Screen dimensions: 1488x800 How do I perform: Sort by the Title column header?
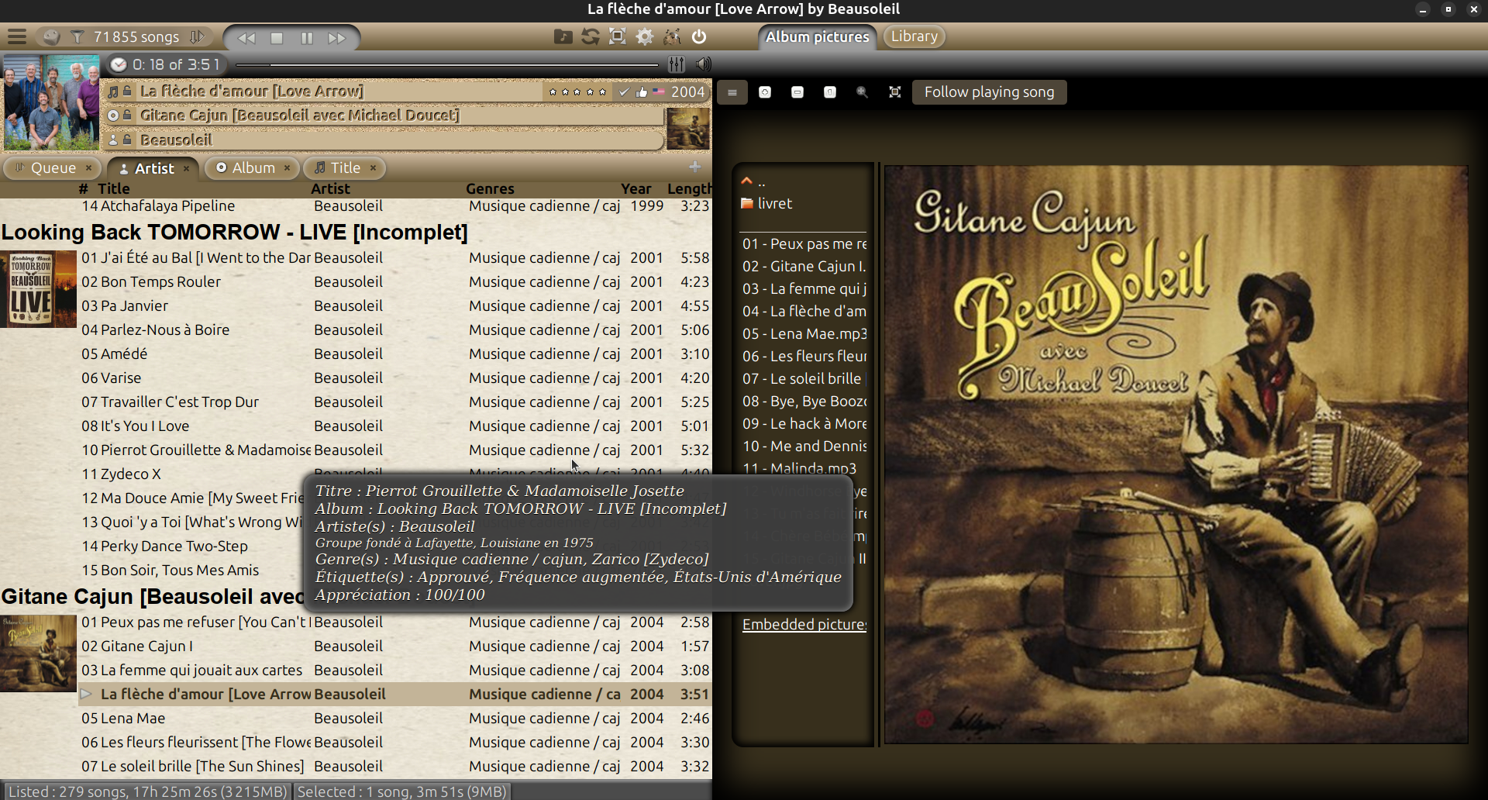[x=114, y=188]
